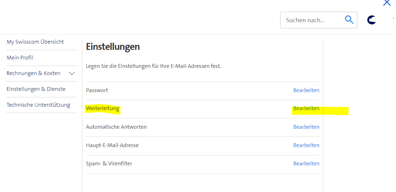Close the page with the X

tap(387, 3)
